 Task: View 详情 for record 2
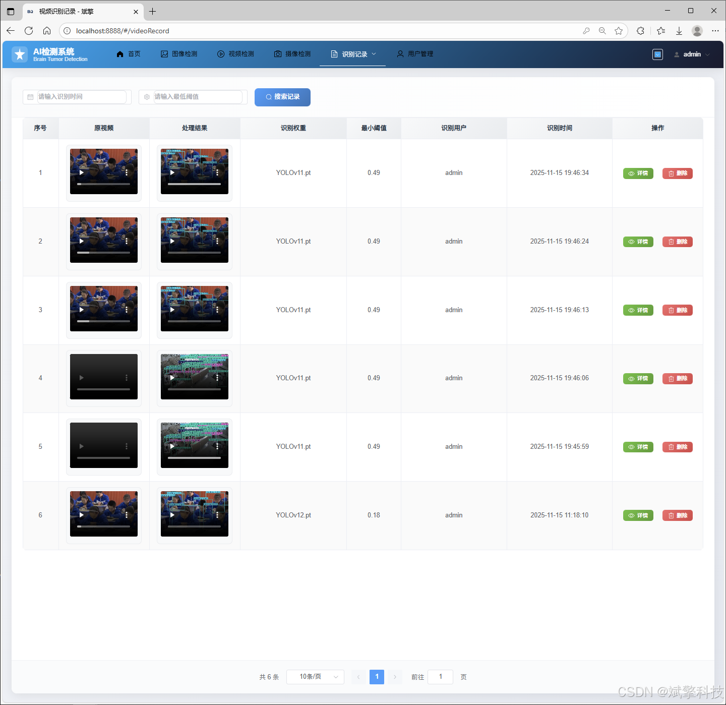click(638, 242)
